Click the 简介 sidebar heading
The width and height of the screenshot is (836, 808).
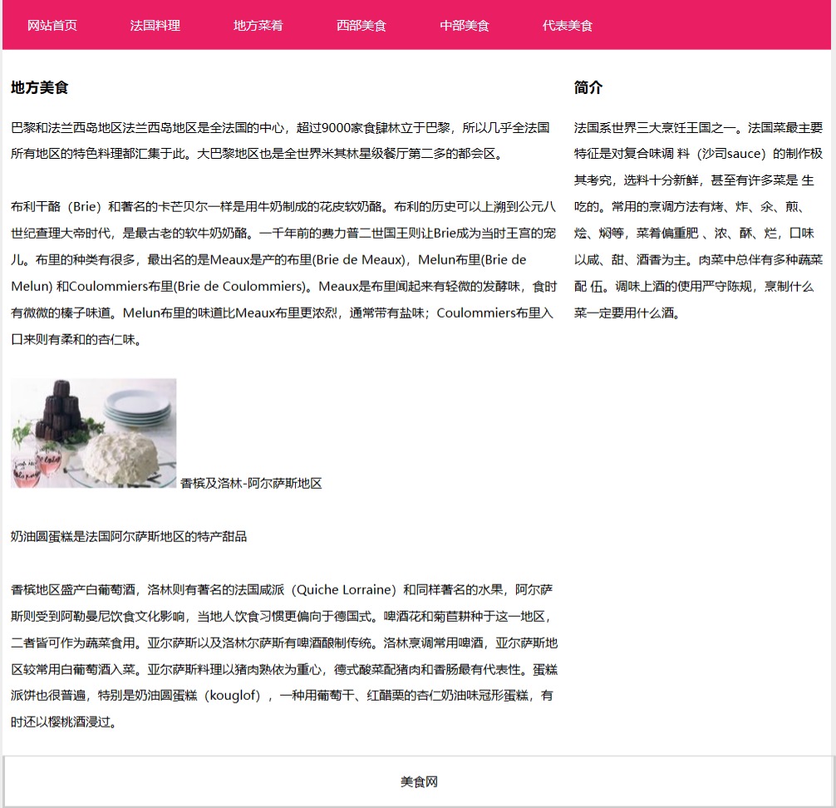588,87
